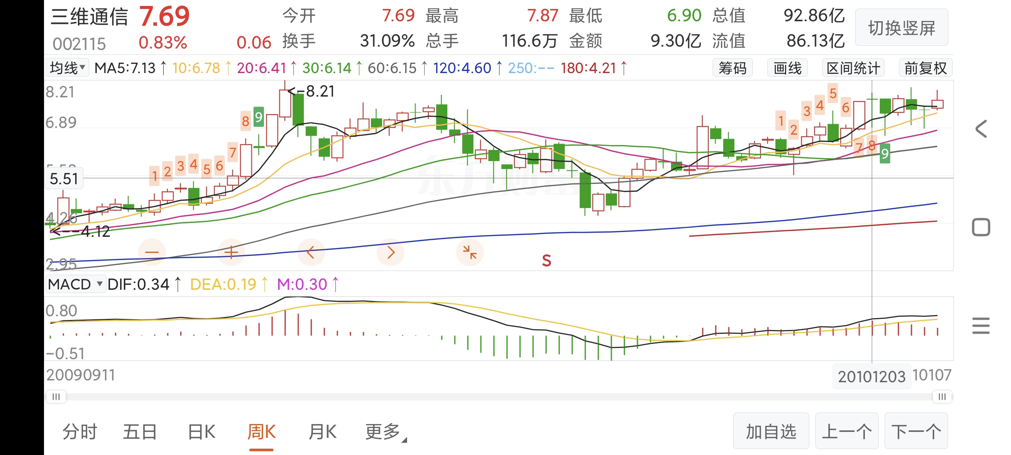Click the date range slider track
The width and height of the screenshot is (1011, 455).
[499, 396]
